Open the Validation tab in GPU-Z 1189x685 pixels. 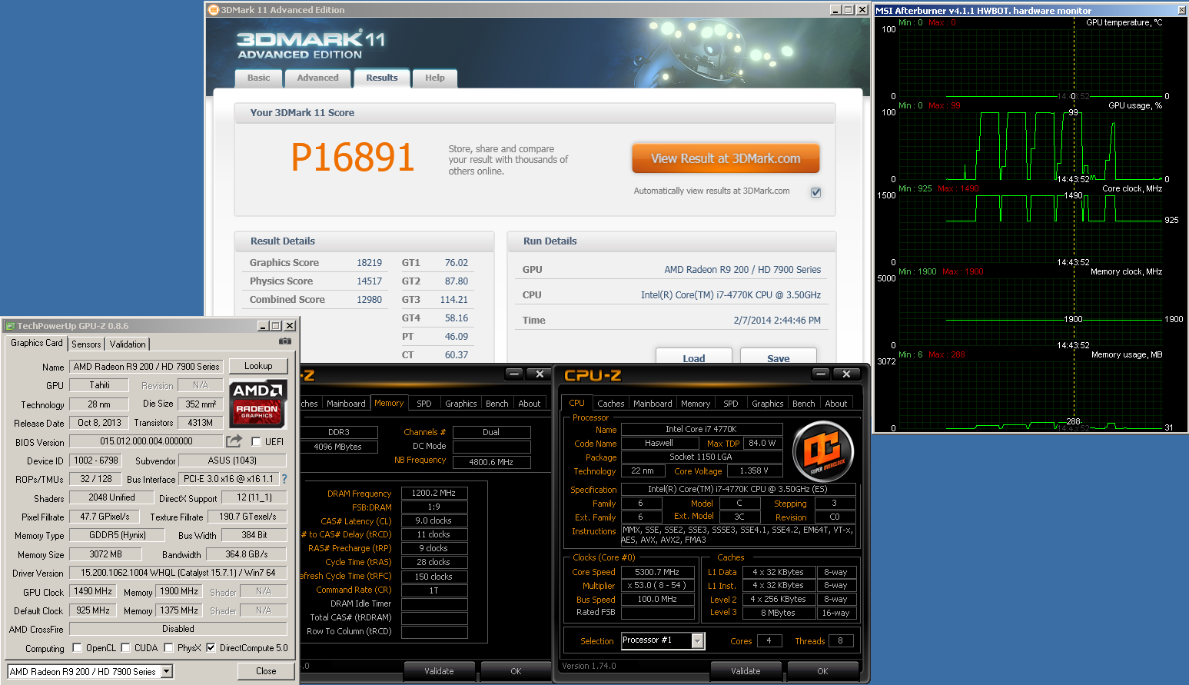pyautogui.click(x=128, y=344)
